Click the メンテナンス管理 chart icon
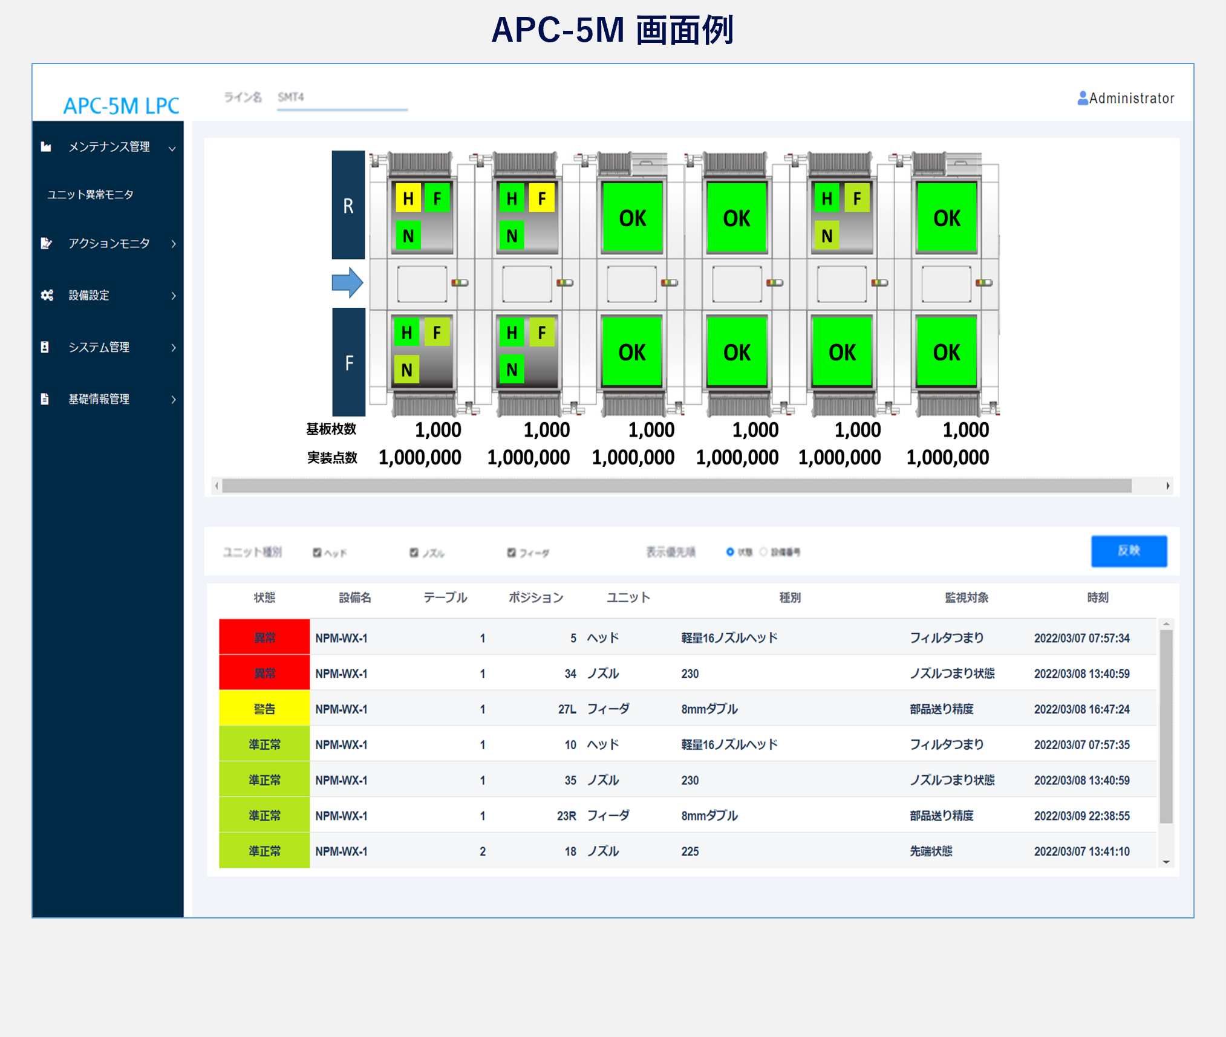Viewport: 1226px width, 1037px height. pos(46,147)
